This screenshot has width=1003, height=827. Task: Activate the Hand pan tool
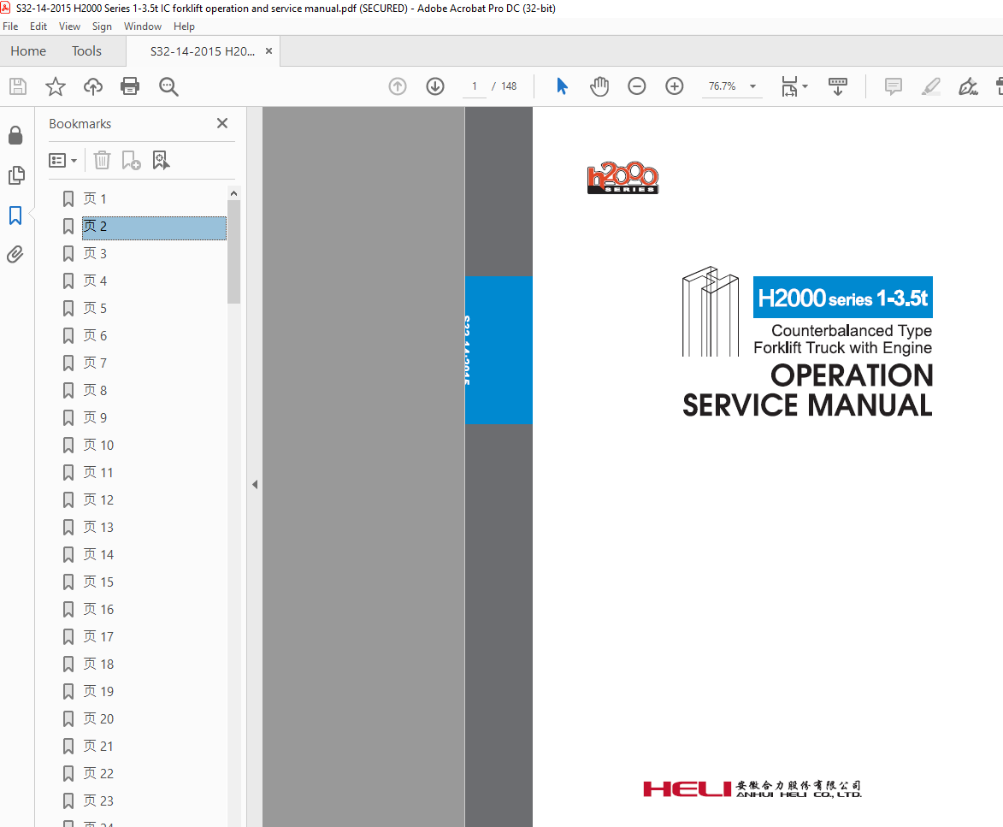pyautogui.click(x=599, y=86)
